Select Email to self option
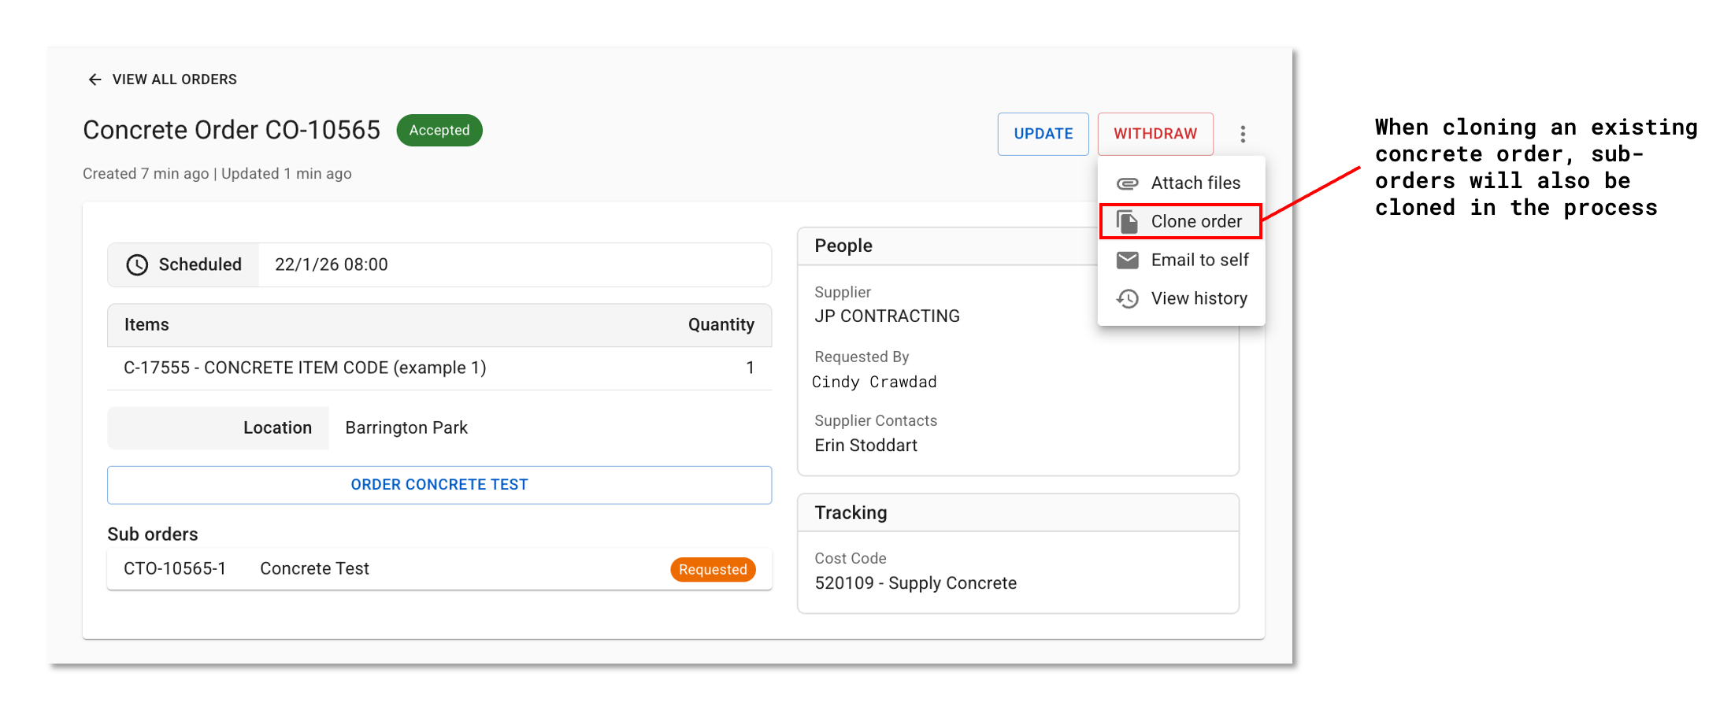Screen dimensions: 1731x710 coord(1199,261)
